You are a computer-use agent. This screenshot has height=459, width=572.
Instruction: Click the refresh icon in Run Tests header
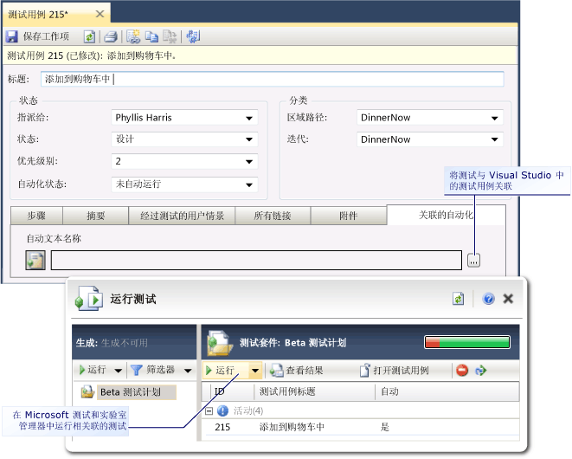click(x=458, y=299)
